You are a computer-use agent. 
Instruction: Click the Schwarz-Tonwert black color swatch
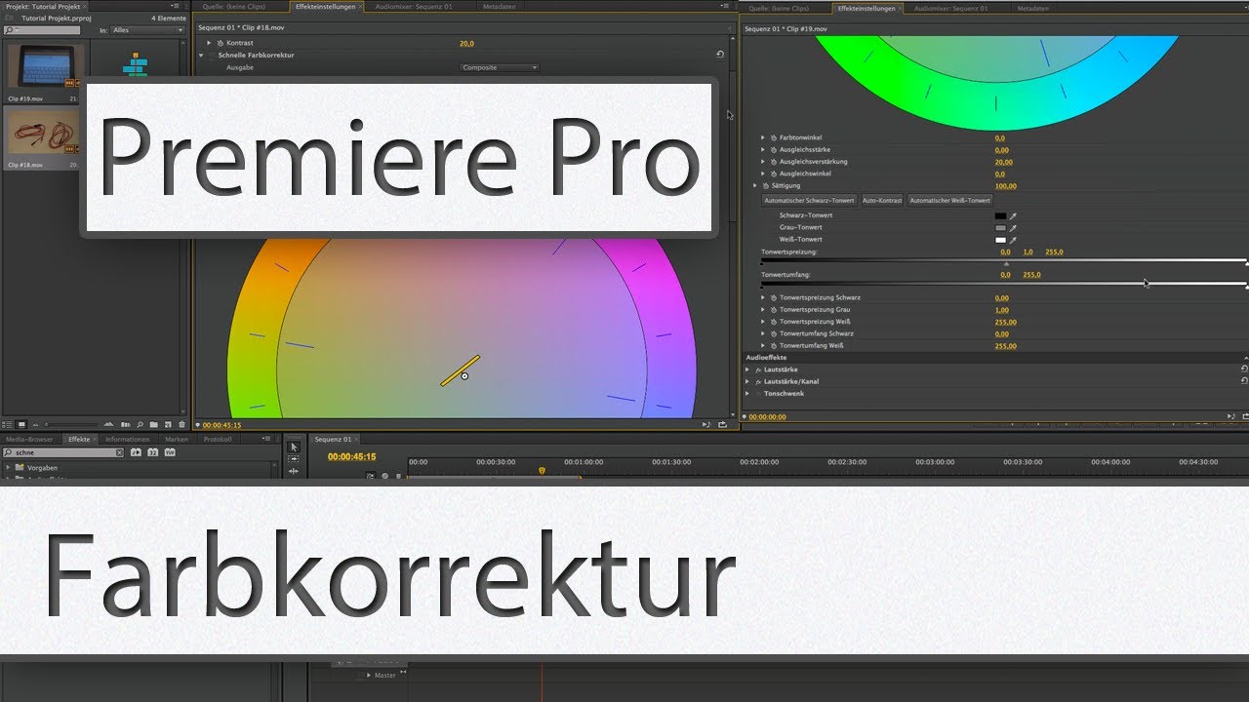coord(1000,215)
